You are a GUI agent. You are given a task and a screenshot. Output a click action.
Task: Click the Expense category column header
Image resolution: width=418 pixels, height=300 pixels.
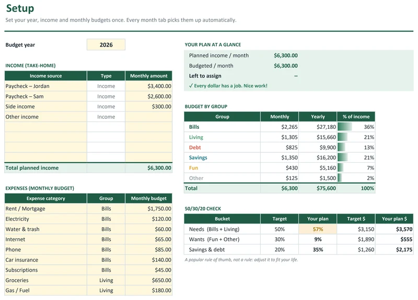pyautogui.click(x=45, y=198)
